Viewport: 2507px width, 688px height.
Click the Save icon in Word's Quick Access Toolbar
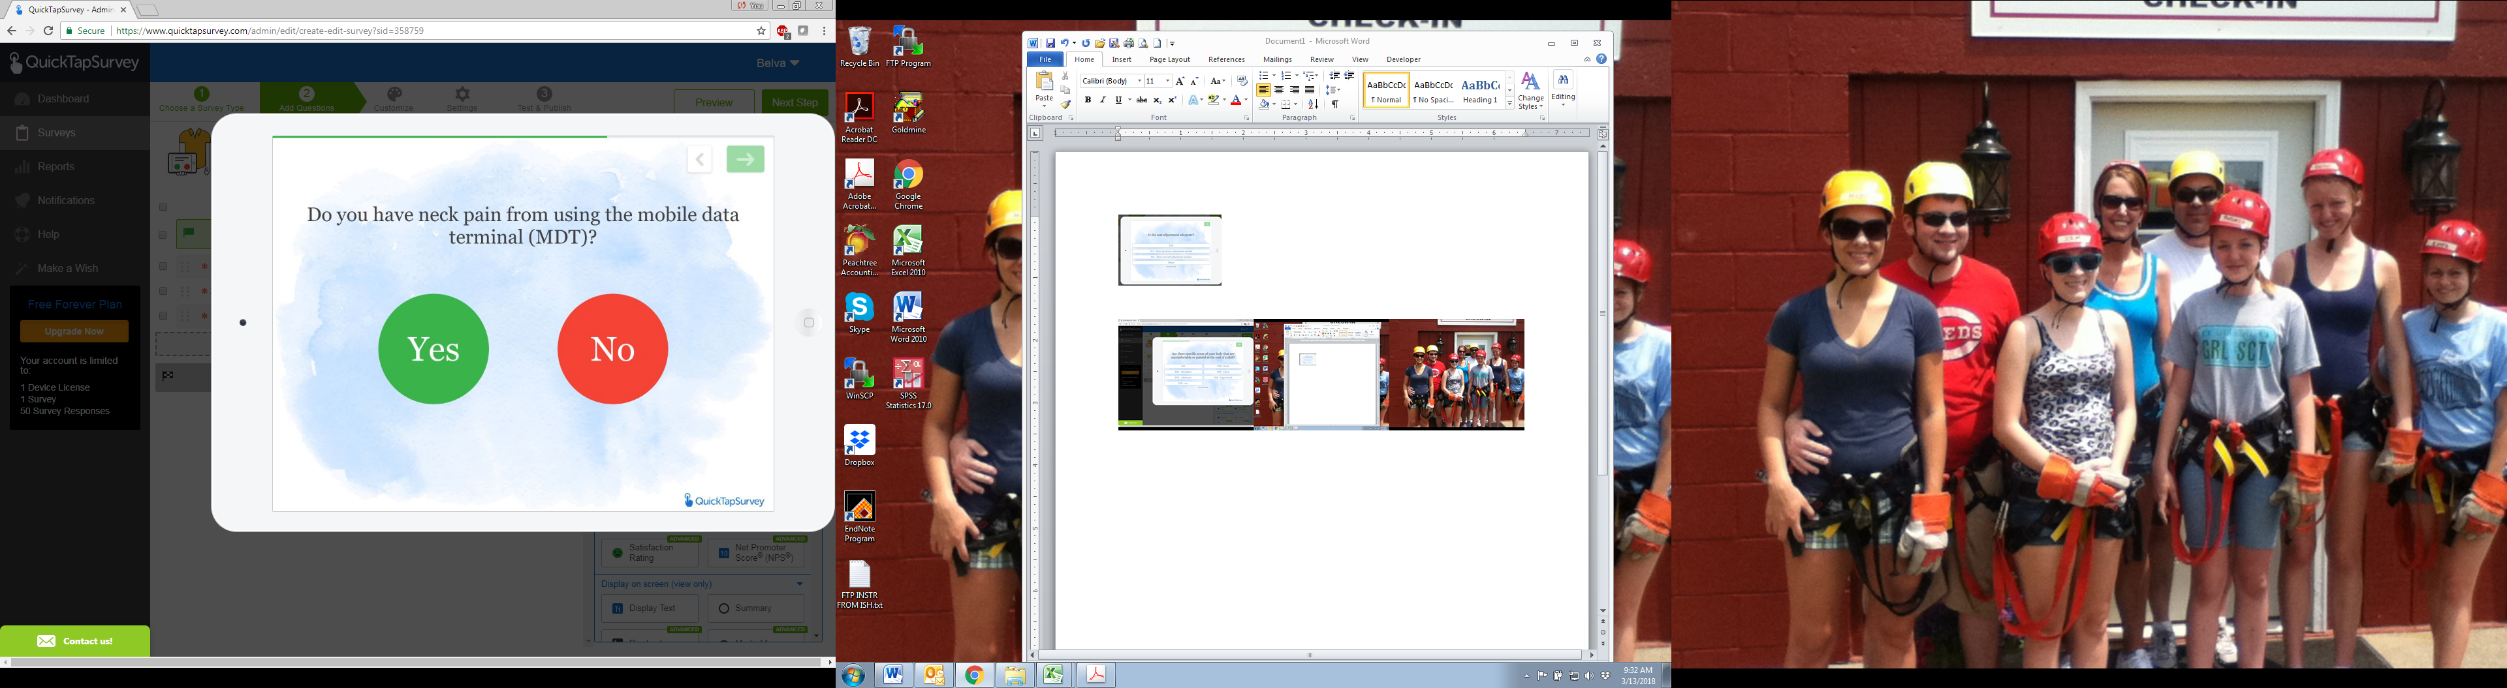[1050, 43]
